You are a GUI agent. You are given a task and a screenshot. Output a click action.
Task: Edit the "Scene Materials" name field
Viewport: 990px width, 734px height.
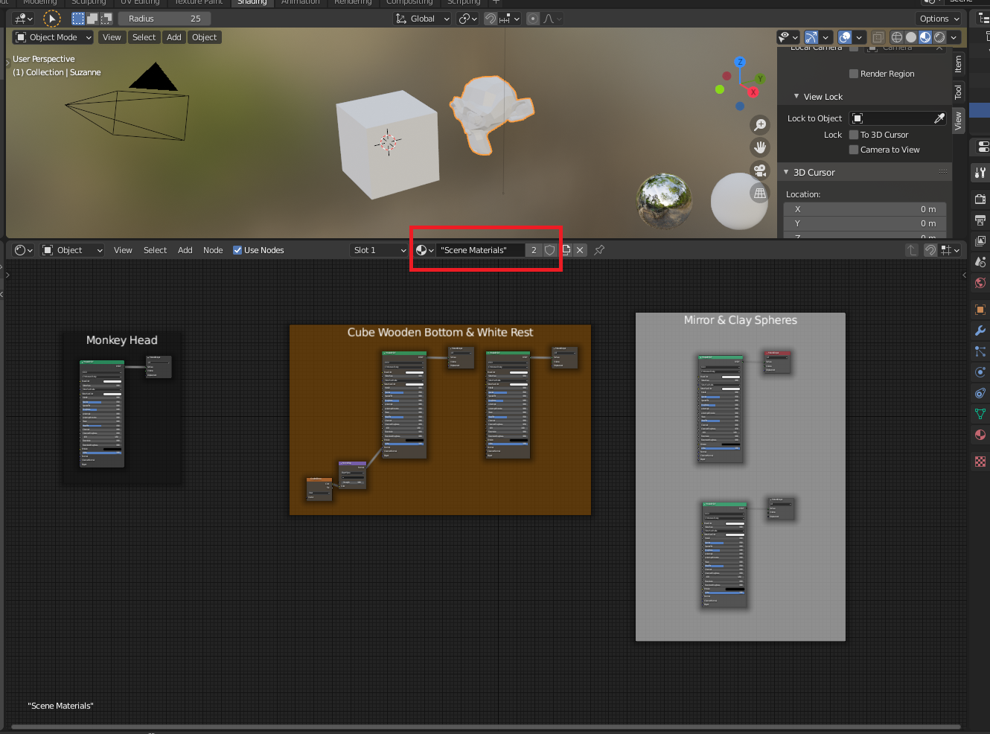coord(480,250)
